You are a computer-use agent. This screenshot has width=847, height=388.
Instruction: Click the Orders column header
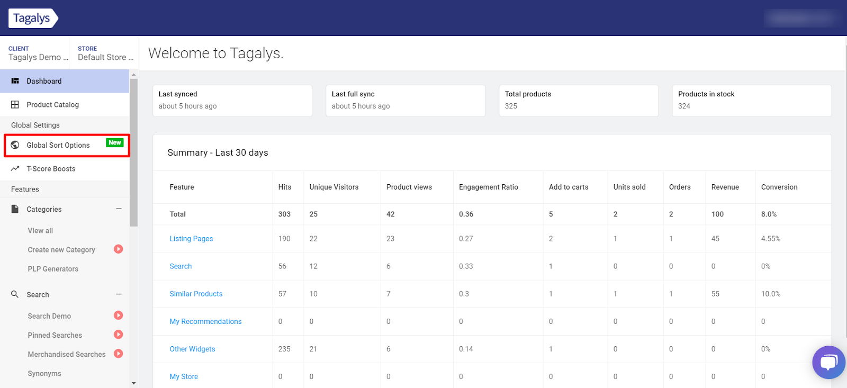[680, 187]
